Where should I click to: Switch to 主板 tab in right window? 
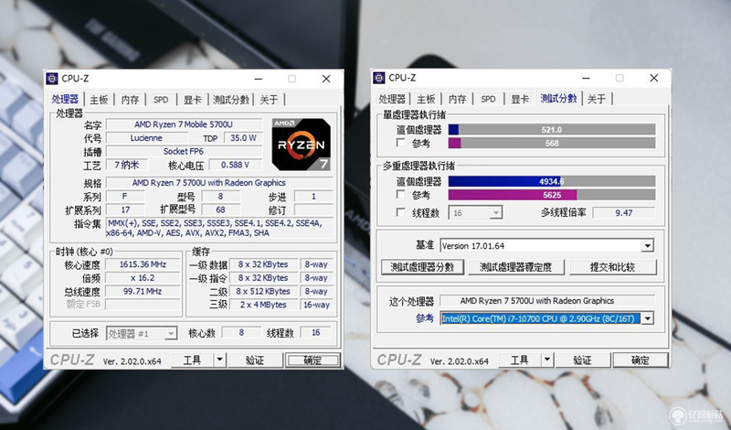426,99
